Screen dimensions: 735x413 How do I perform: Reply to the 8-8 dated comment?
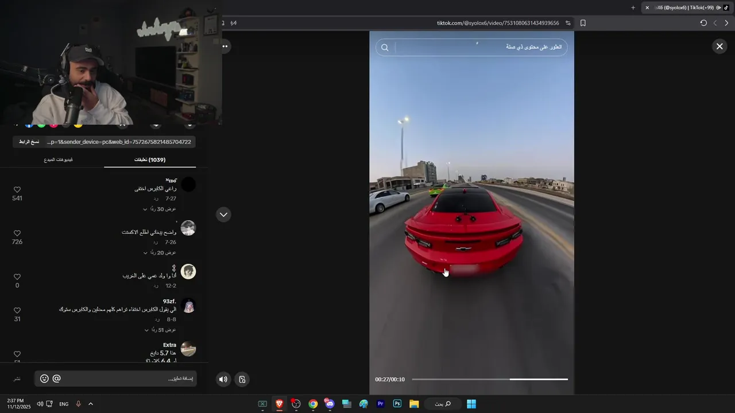click(156, 319)
